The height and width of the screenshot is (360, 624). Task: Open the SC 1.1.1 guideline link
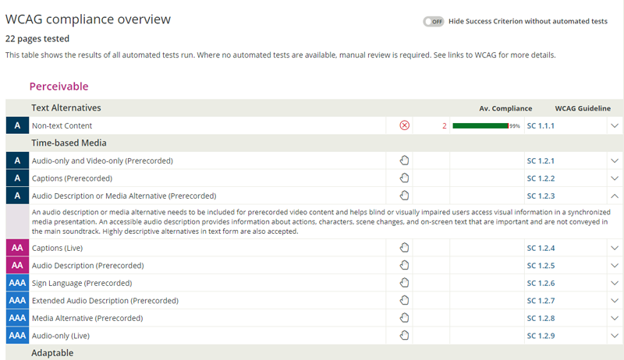(540, 125)
